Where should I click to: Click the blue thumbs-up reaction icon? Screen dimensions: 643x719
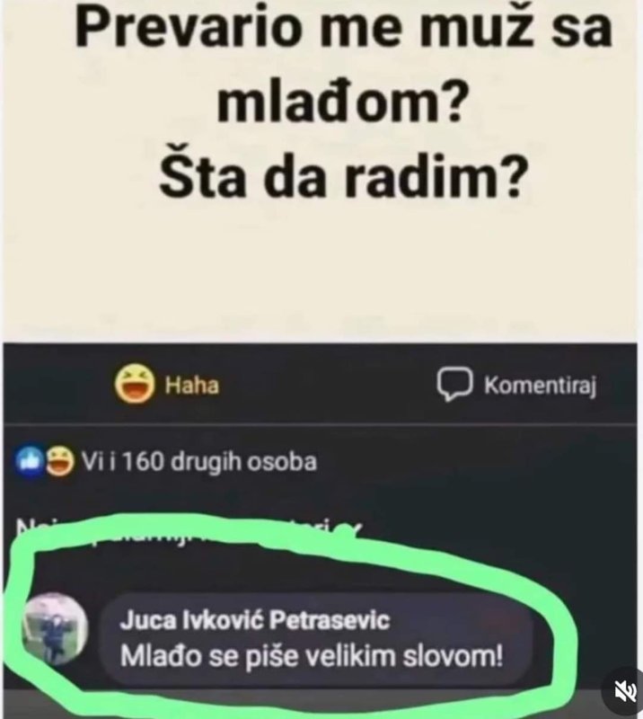[31, 462]
